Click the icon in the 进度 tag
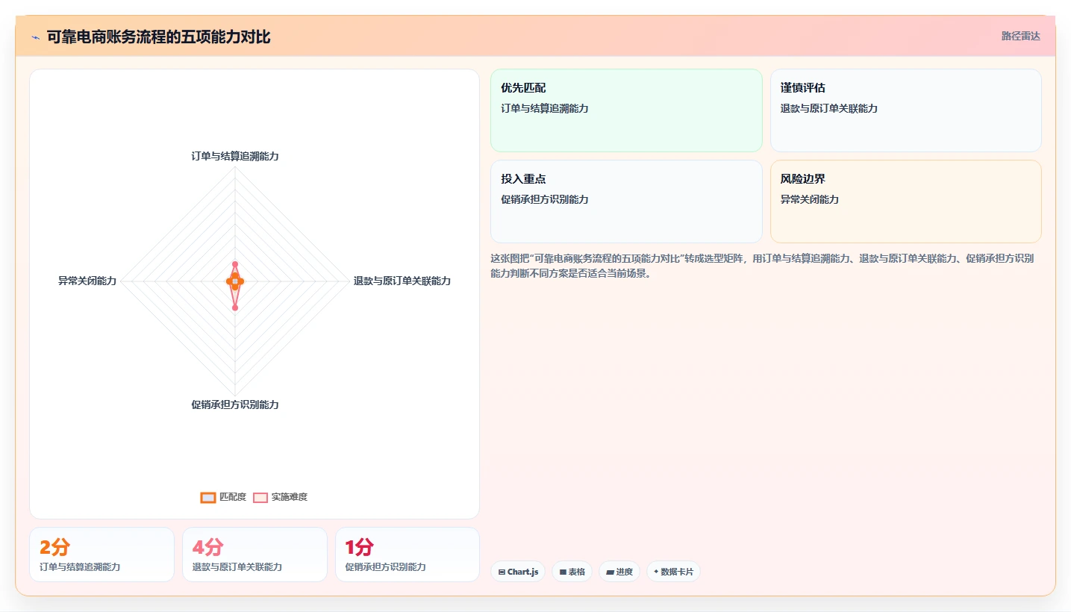This screenshot has height=612, width=1071. click(610, 572)
